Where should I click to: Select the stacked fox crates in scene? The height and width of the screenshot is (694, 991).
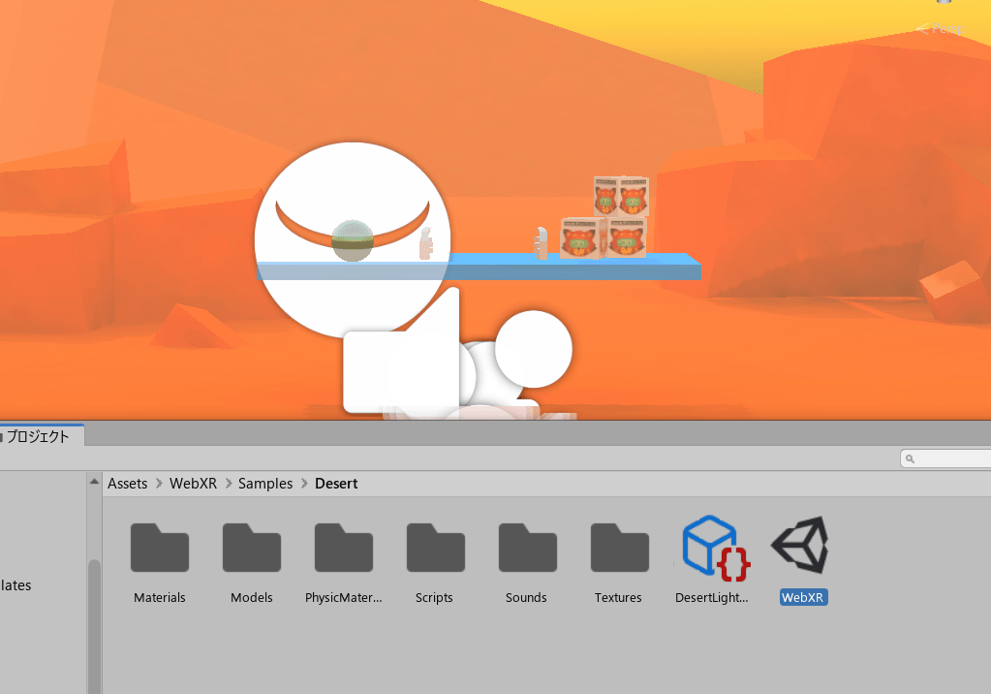[605, 217]
